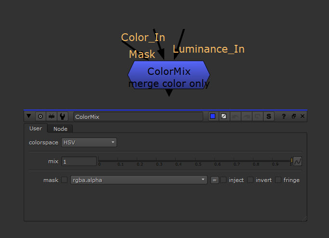Collapse the ColorMix properties panel arrow
The height and width of the screenshot is (238, 329).
pos(29,116)
